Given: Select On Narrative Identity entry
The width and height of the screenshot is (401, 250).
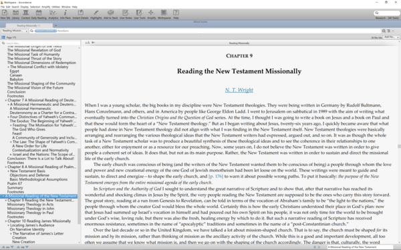Looking at the screenshot, I should [27, 229].
